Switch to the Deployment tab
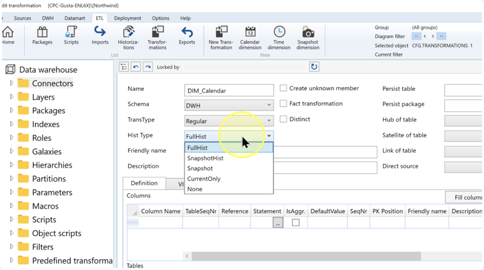 [x=128, y=18]
